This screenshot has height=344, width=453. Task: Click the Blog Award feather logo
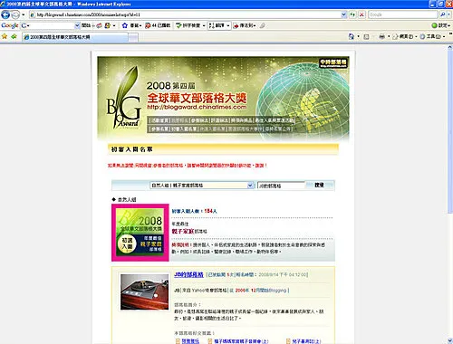[124, 98]
